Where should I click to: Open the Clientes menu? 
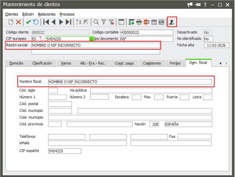point(12,14)
